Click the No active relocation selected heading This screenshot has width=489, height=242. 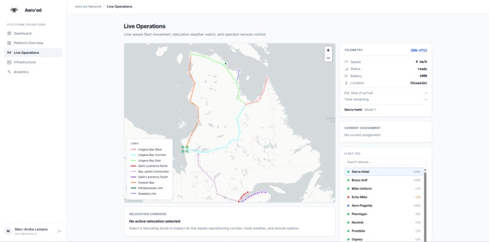click(155, 221)
